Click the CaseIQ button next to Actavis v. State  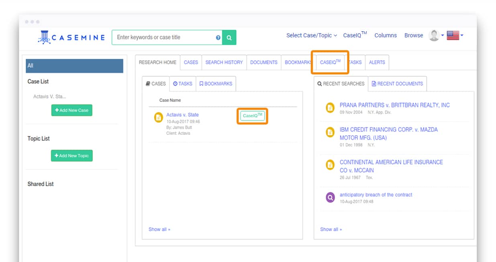point(252,116)
